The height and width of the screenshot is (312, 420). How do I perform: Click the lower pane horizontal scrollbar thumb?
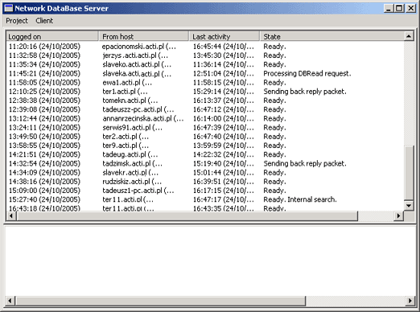(160, 301)
